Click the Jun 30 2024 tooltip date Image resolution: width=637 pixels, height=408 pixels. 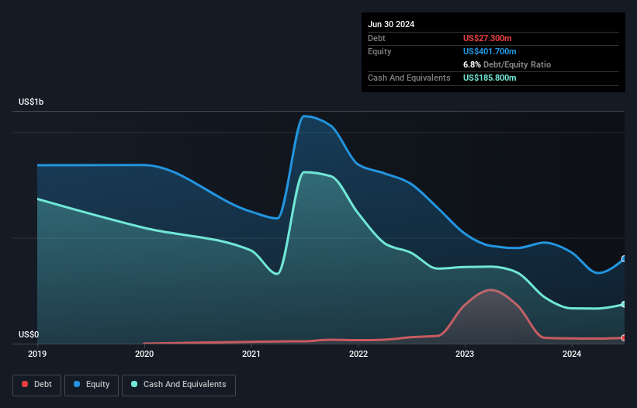[391, 24]
